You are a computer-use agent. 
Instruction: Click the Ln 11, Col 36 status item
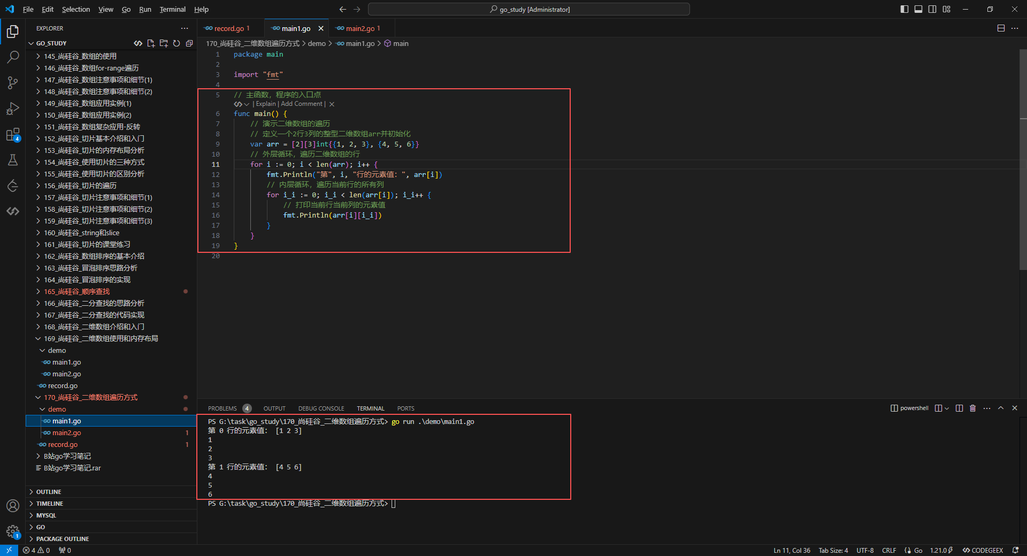point(792,550)
